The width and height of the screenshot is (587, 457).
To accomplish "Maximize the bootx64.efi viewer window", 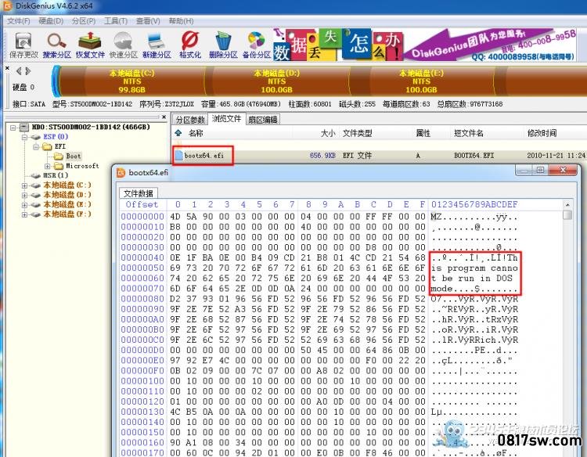I will 540,171.
